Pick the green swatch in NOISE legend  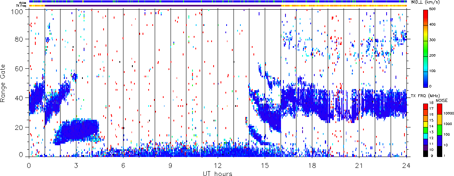point(439,130)
